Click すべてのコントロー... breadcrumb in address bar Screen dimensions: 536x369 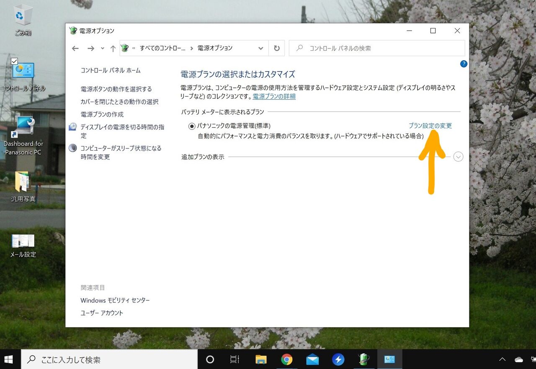point(162,48)
